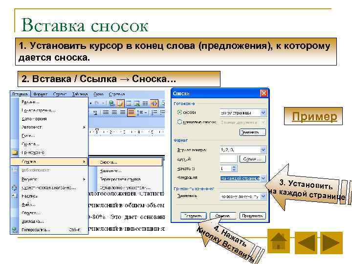Click the Align Right icon
352x264 pixels.
[x=123, y=112]
